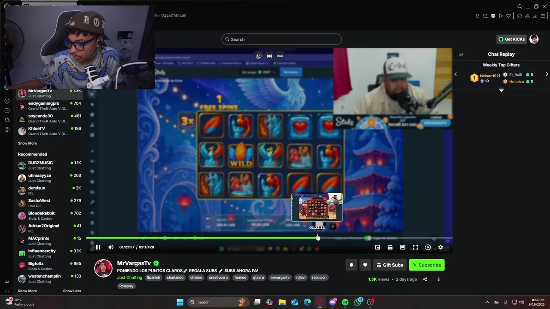Open SashaWest recommended channel

(49, 203)
